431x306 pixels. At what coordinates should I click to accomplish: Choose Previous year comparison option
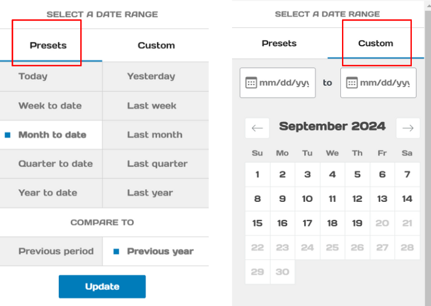click(155, 251)
